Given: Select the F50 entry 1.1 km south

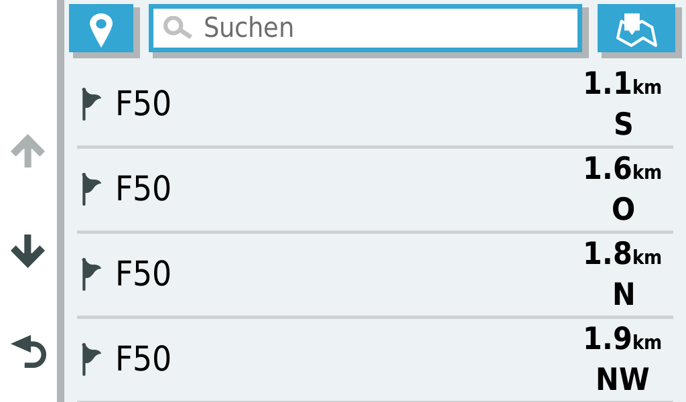Looking at the screenshot, I should point(335,105).
